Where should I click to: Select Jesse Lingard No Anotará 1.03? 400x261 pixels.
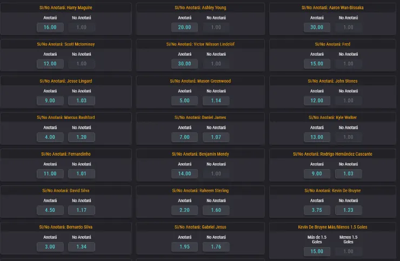(81, 101)
